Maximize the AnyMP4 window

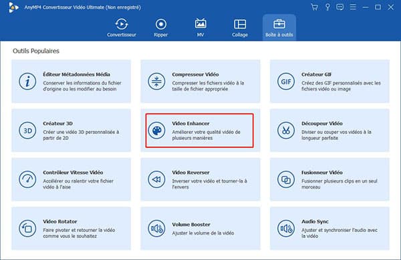378,7
